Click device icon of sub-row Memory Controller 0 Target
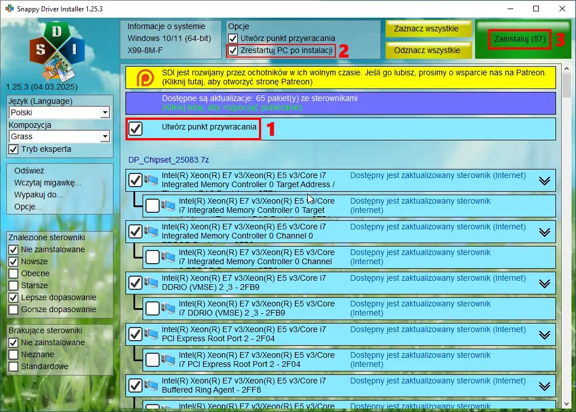The height and width of the screenshot is (412, 576). click(x=168, y=205)
